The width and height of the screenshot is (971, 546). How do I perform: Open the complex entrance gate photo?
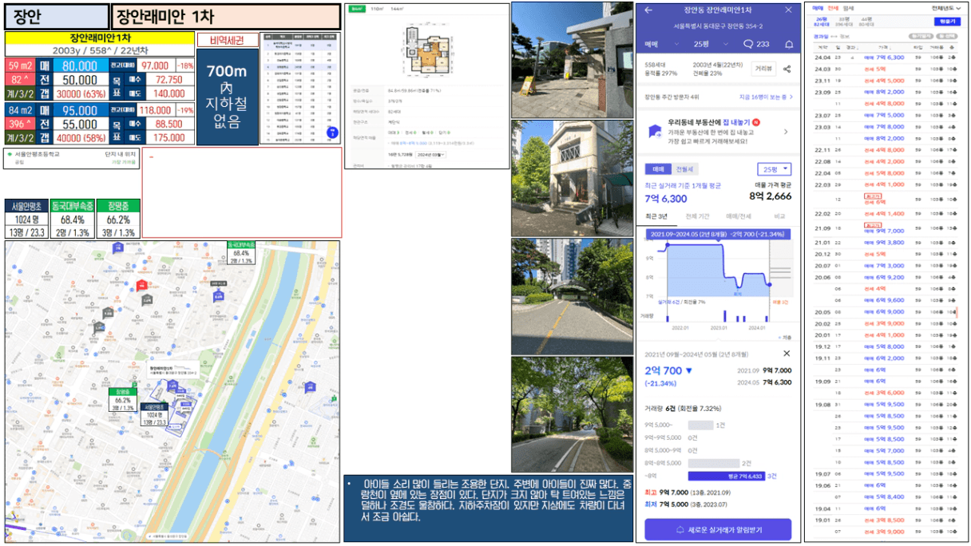(573, 60)
